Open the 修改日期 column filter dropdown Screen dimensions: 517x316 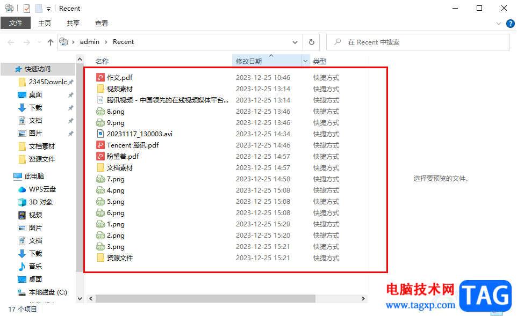click(305, 61)
